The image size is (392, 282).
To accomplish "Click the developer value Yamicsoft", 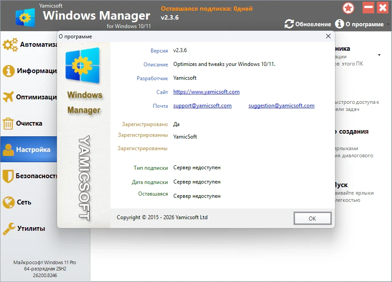I will [x=185, y=78].
